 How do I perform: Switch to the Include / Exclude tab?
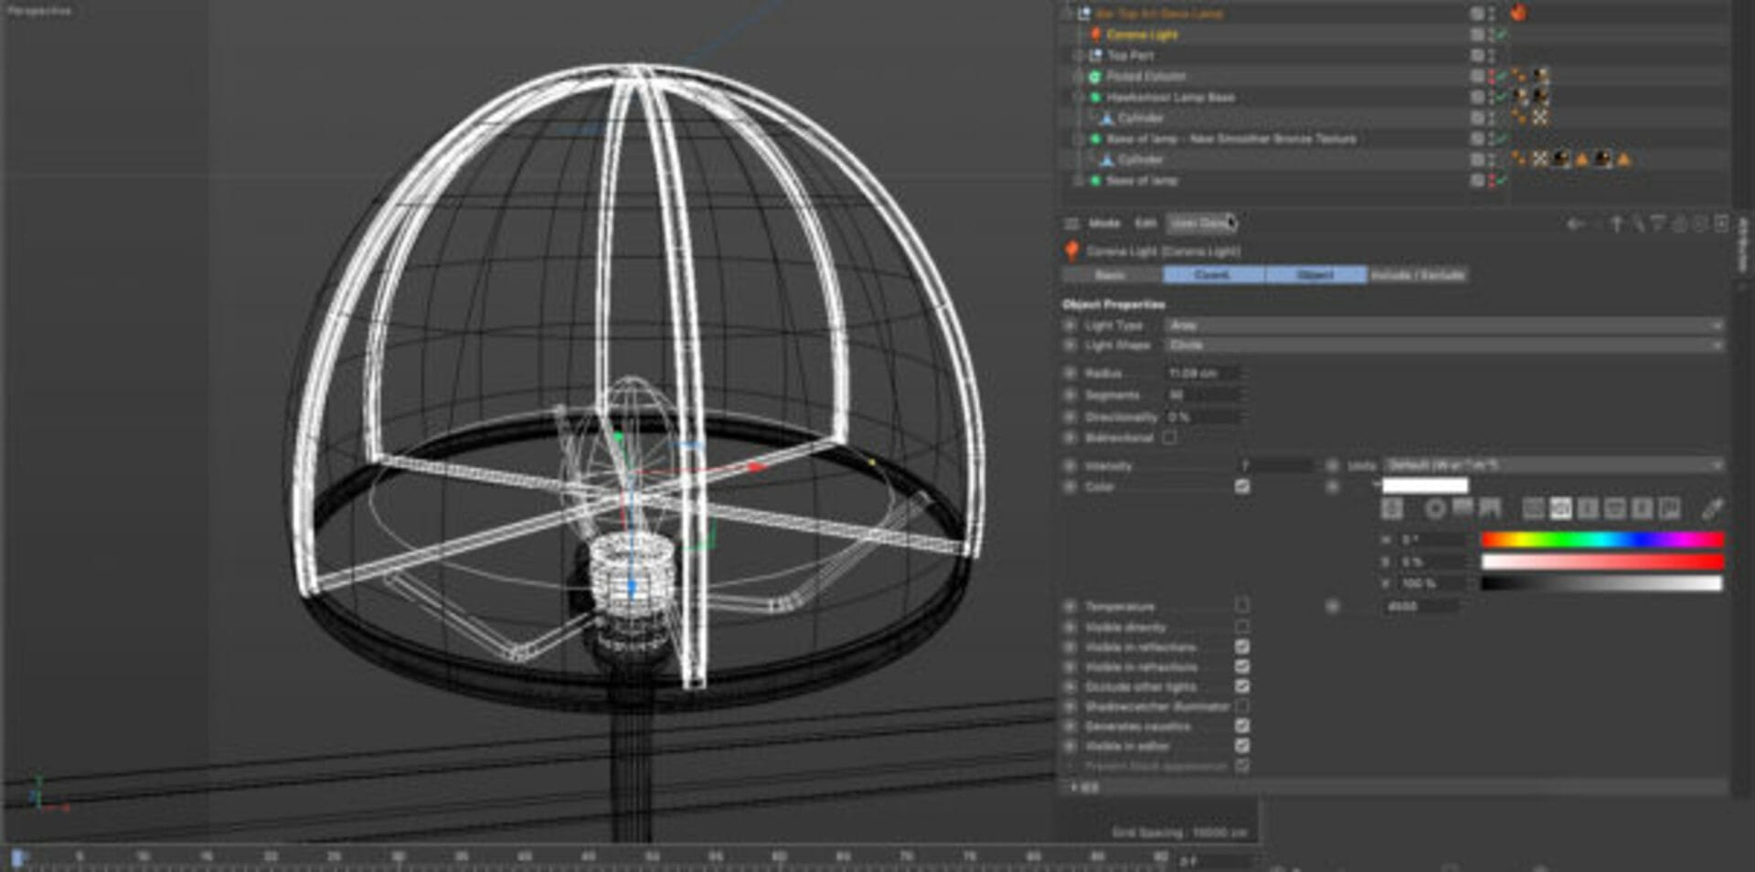pos(1418,275)
